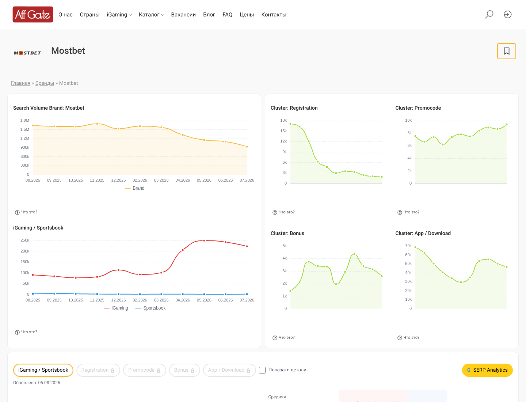Click Что это? under Search Volume chart

[x=29, y=212]
